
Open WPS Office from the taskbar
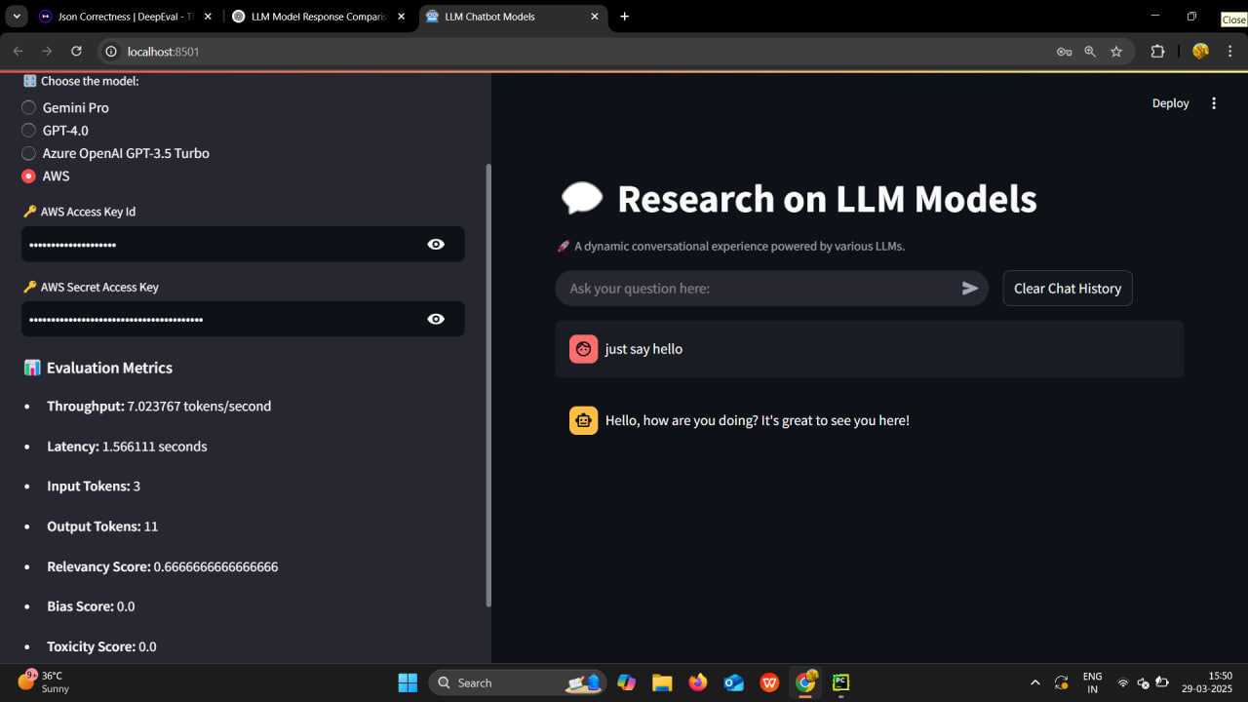pos(770,682)
